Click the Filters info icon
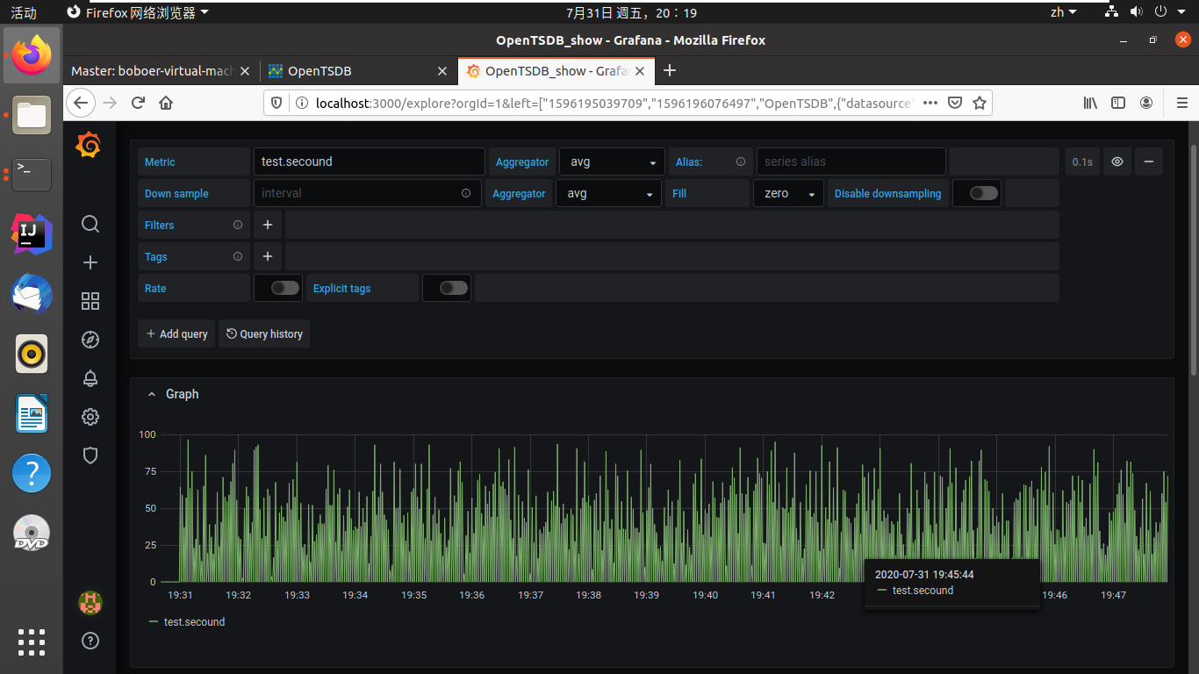Image resolution: width=1199 pixels, height=674 pixels. coord(238,225)
